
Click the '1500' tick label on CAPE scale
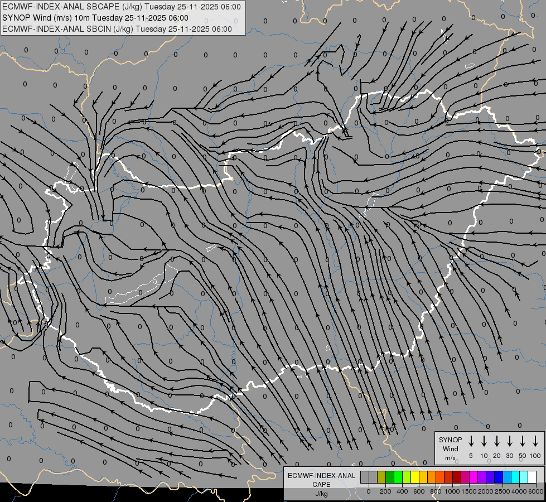coord(469,491)
